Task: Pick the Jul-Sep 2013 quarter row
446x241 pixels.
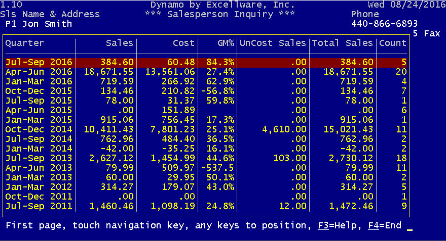Action: 206,159
